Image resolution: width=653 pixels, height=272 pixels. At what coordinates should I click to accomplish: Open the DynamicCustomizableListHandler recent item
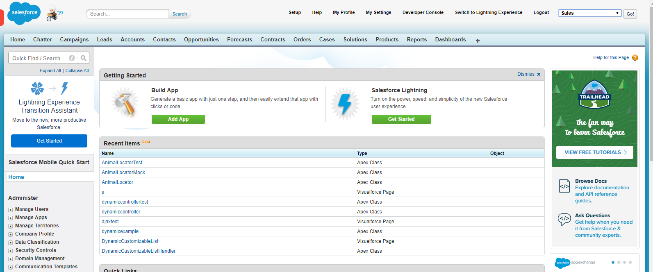(139, 251)
